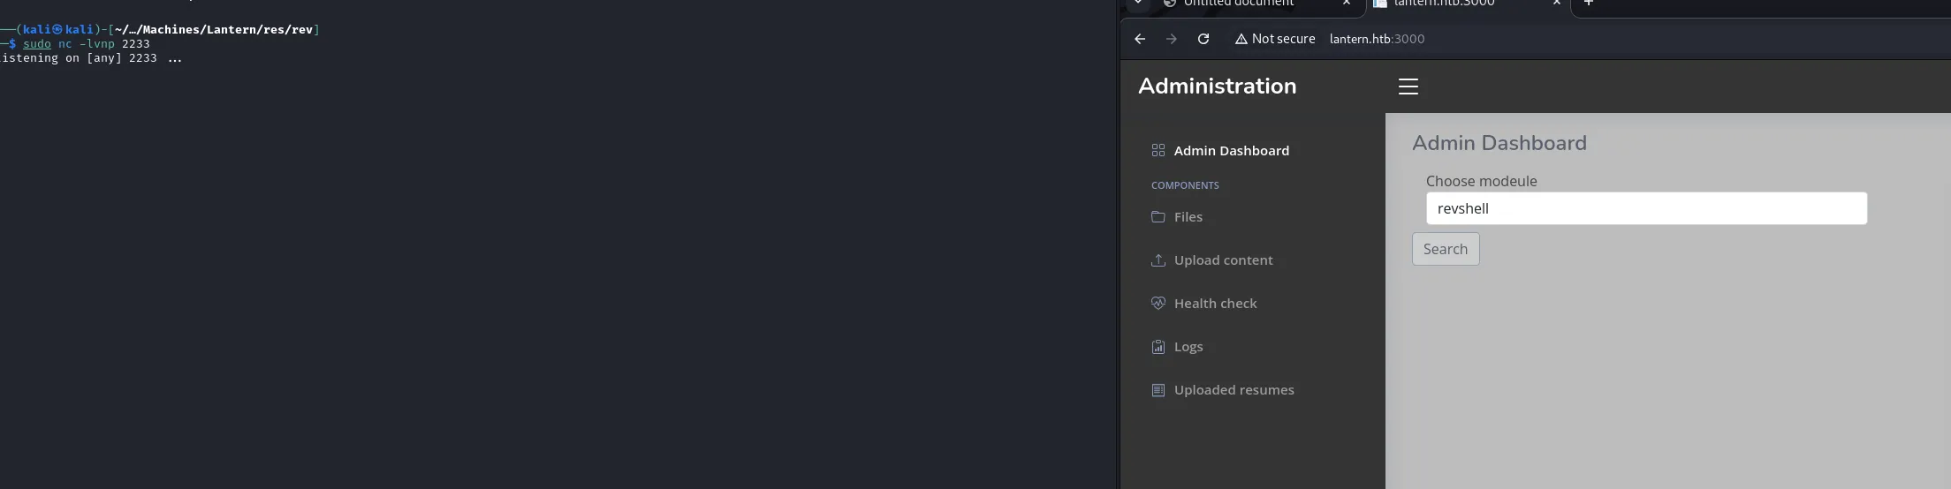Click the Search button
Viewport: 1951px width, 489px height.
pyautogui.click(x=1446, y=249)
